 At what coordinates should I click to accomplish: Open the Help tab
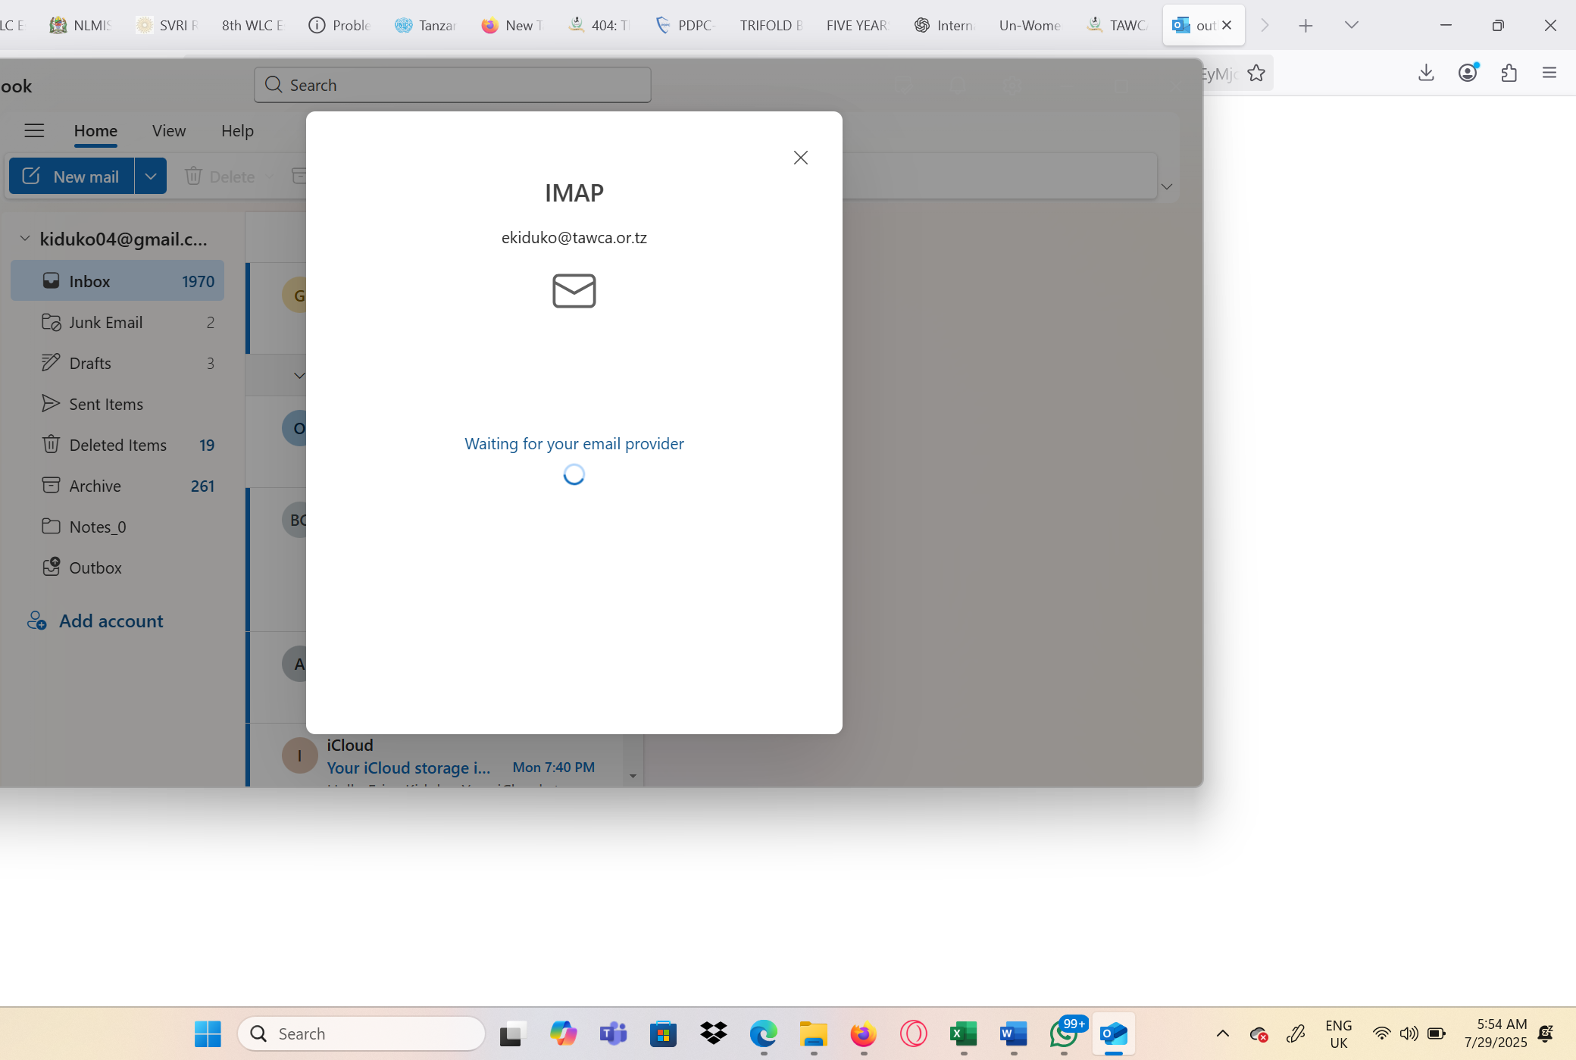tap(237, 130)
